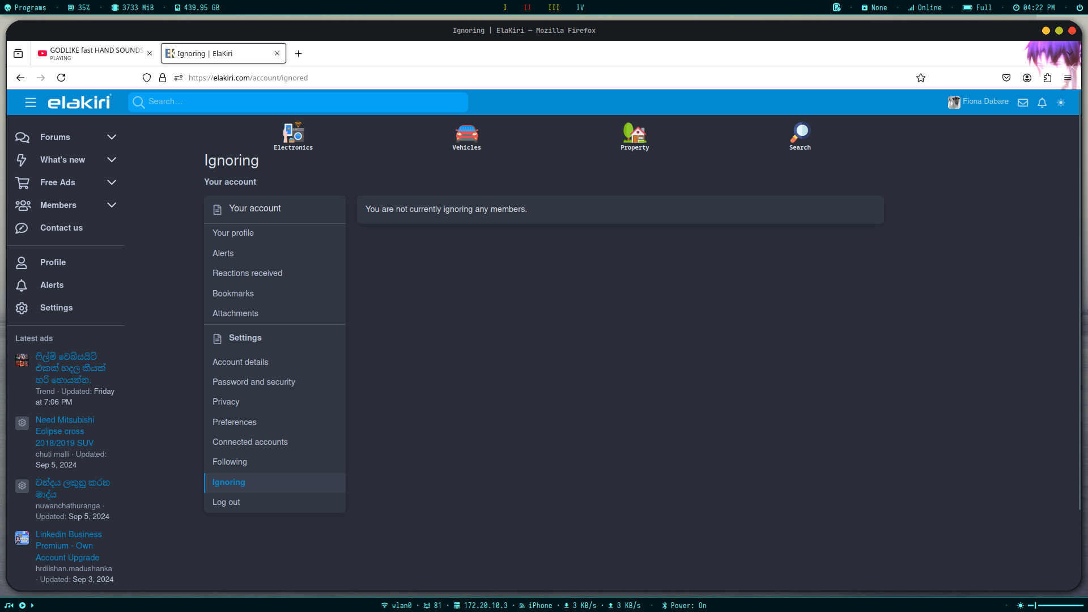Open the Forums link in sidebar
Image resolution: width=1088 pixels, height=612 pixels.
pyautogui.click(x=55, y=137)
